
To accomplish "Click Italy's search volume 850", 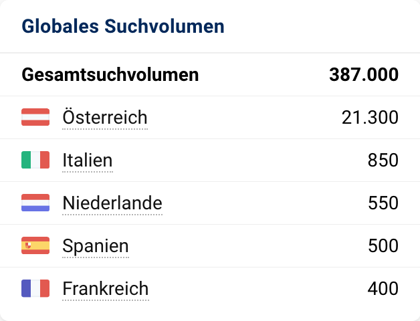I will pyautogui.click(x=383, y=160).
